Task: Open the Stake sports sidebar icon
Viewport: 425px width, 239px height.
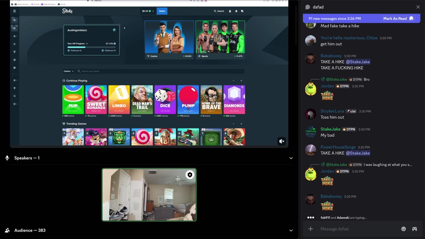Action: coord(14,28)
